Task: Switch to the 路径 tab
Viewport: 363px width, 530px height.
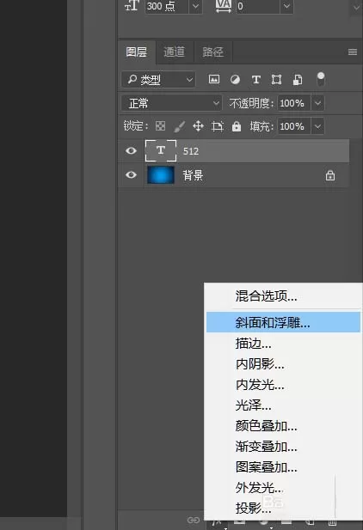Action: (x=212, y=52)
